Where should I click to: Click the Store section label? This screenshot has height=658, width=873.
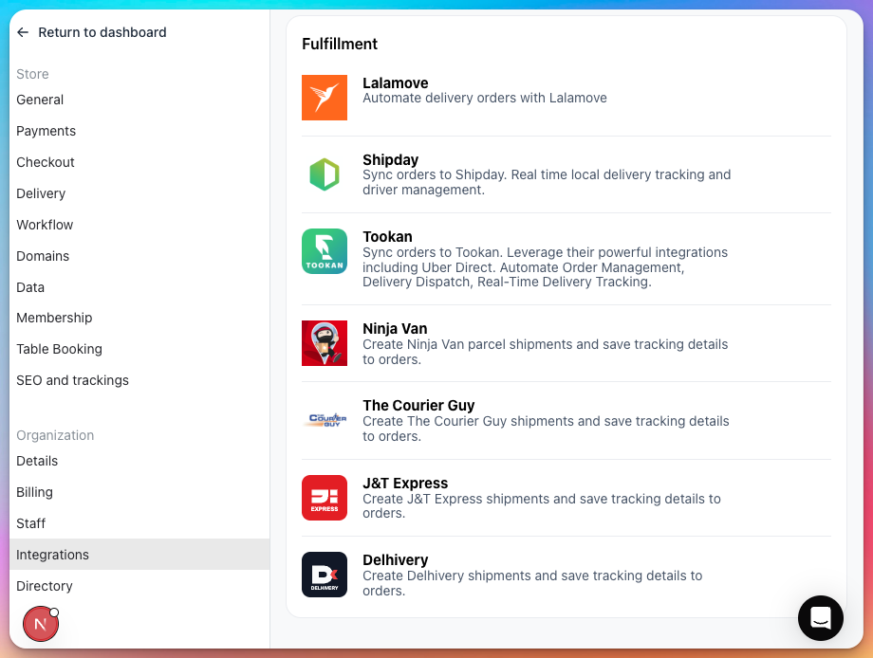32,74
